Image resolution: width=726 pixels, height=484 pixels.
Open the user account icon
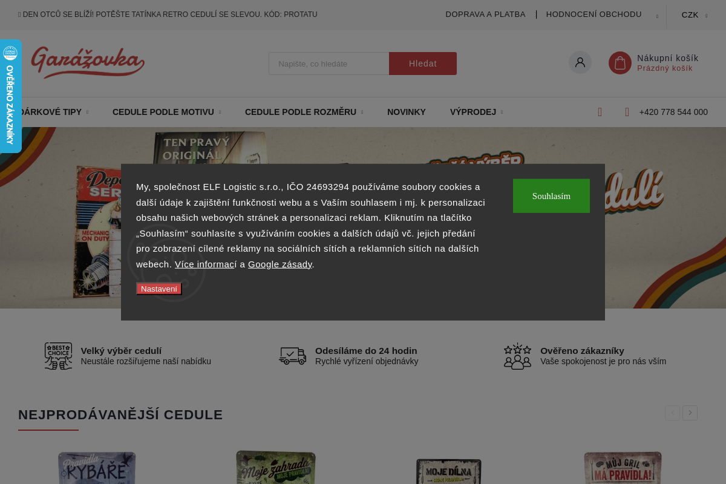(x=580, y=62)
